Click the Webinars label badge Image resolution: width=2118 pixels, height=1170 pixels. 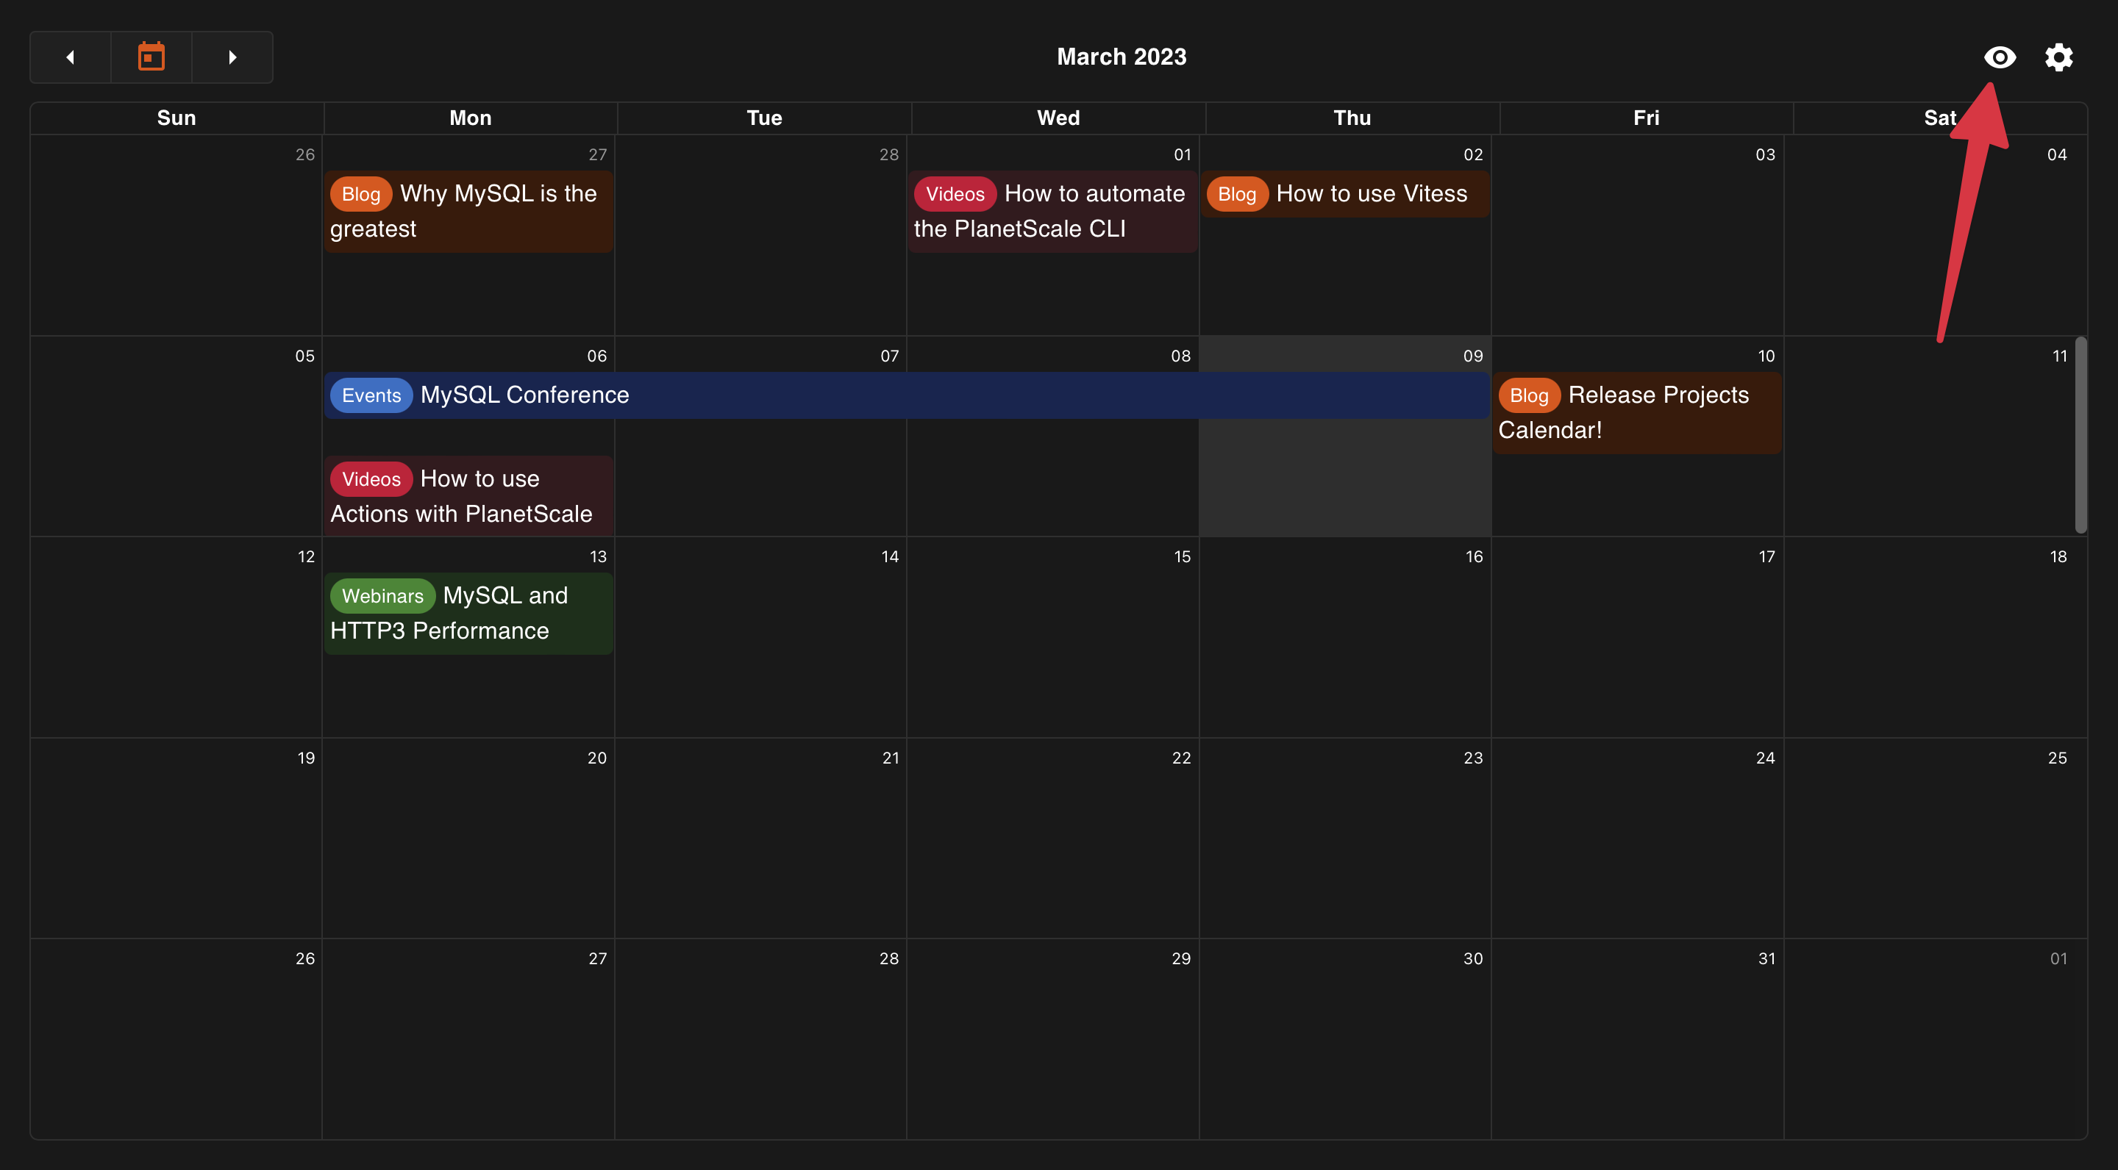pyautogui.click(x=382, y=596)
